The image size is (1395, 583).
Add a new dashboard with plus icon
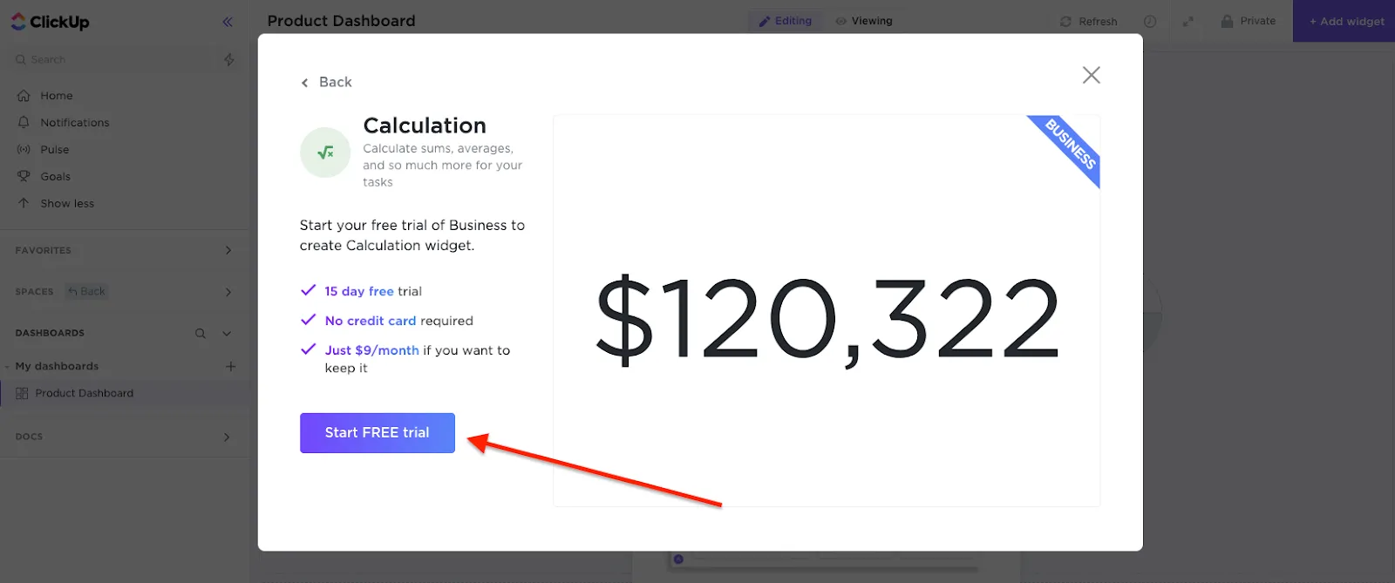[231, 366]
